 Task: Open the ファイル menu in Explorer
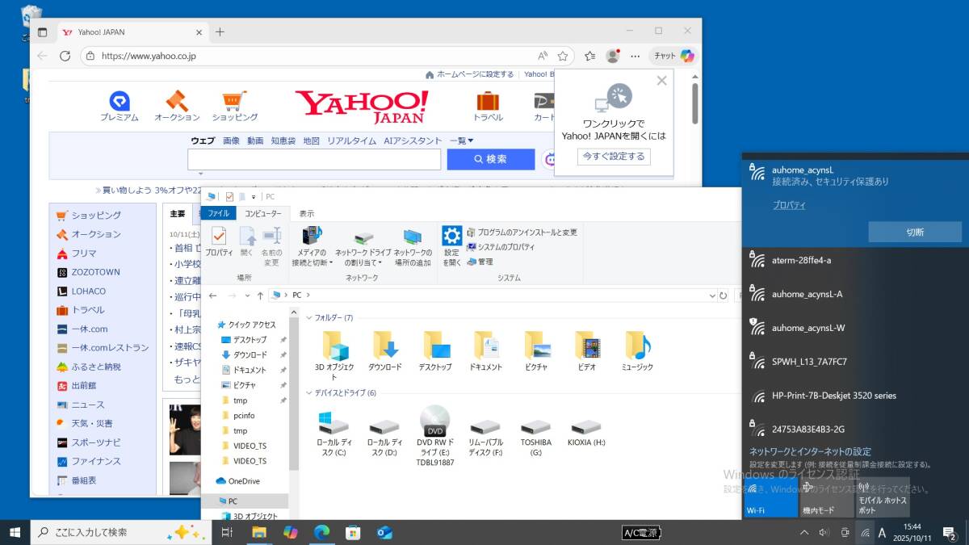click(x=218, y=214)
